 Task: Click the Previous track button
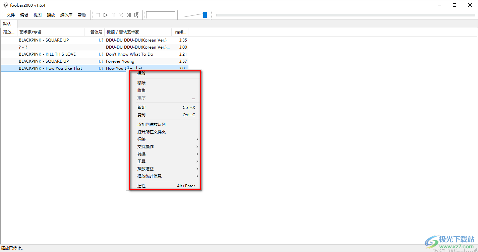point(121,15)
